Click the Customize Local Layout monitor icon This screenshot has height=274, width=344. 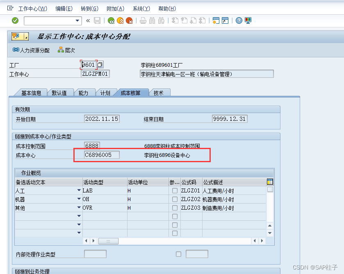pos(248,20)
